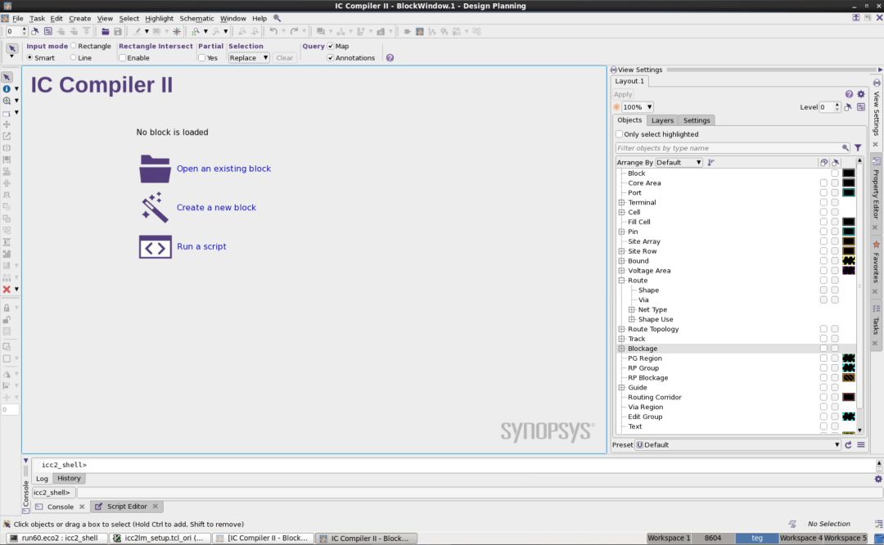The width and height of the screenshot is (884, 545).
Task: Click the search magnifier icon in menu bar
Action: point(277,18)
